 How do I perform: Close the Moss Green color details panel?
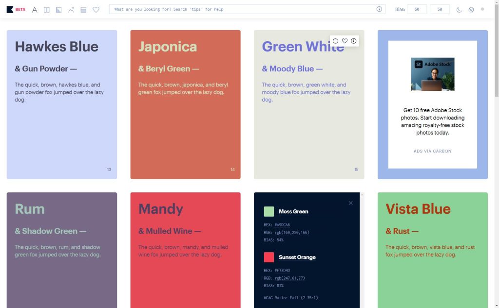coord(351,203)
